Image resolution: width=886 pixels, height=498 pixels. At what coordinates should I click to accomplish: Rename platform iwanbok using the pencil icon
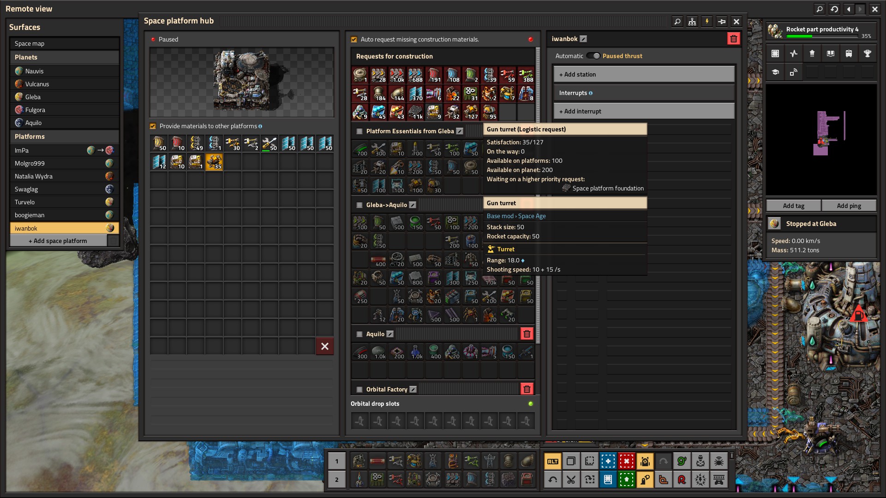click(x=583, y=39)
